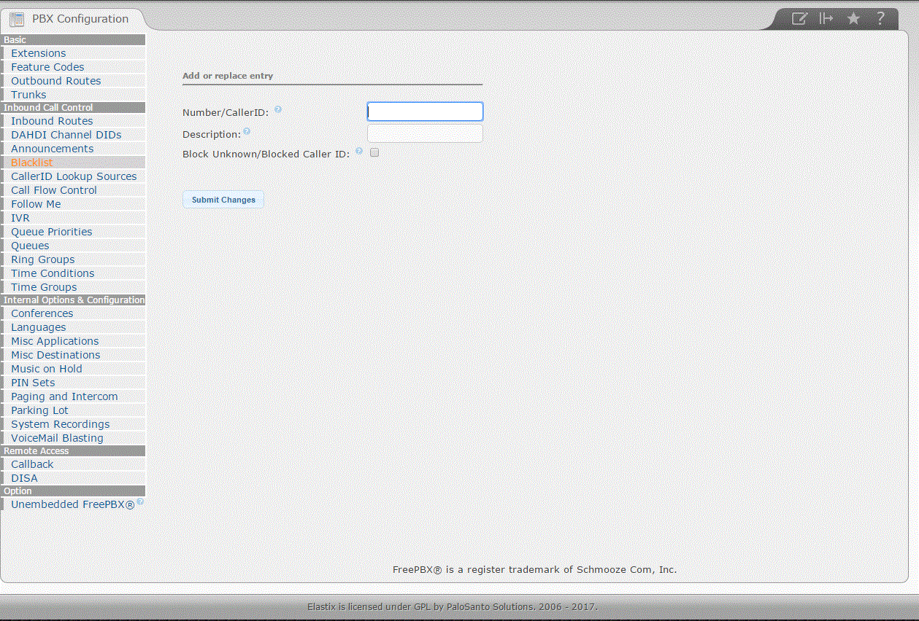Open Misc Applications
This screenshot has width=919, height=621.
55,341
